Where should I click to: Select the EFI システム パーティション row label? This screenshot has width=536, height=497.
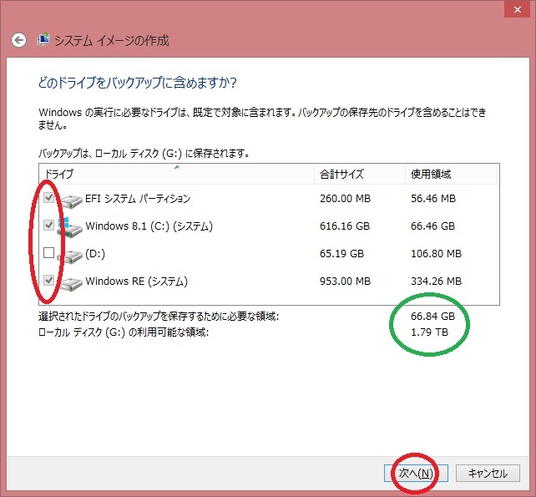click(138, 199)
